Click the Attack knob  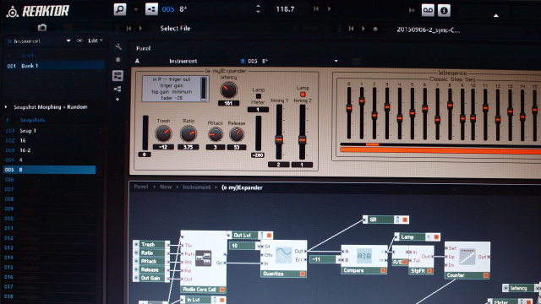(216, 134)
